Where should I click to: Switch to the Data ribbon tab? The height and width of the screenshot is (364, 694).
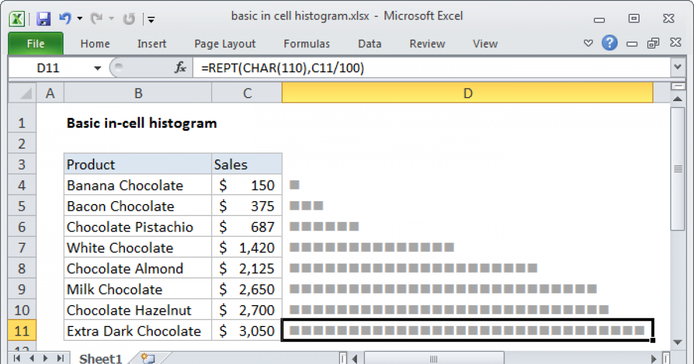point(370,43)
